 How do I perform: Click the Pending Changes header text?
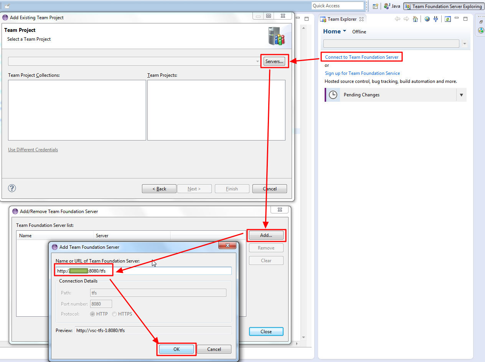(361, 95)
